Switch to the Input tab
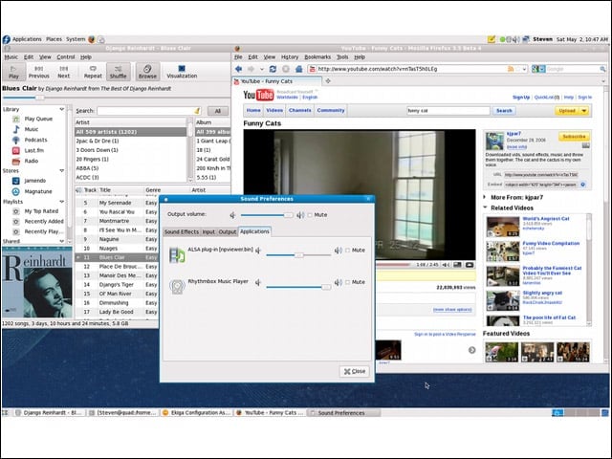This screenshot has width=612, height=459. [x=208, y=231]
